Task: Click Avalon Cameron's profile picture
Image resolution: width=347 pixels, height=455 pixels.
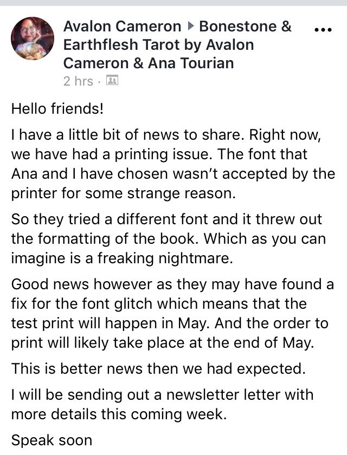Action: click(x=33, y=38)
